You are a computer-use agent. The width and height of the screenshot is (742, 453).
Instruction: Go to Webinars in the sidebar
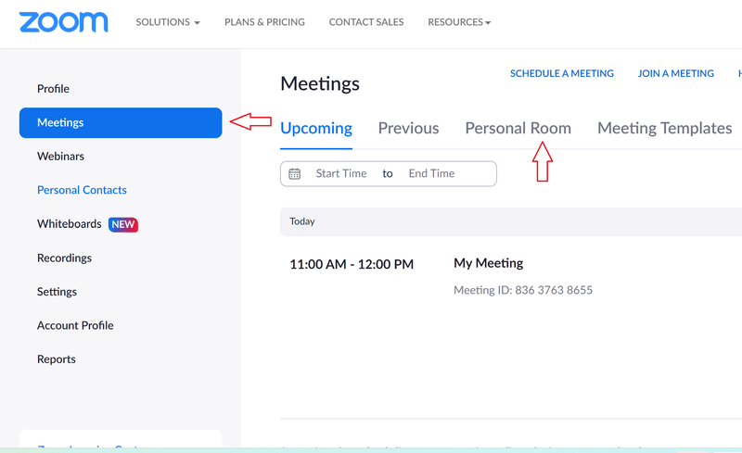point(60,157)
